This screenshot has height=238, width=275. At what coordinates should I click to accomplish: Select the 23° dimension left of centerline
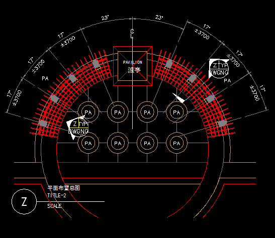tap(105, 18)
